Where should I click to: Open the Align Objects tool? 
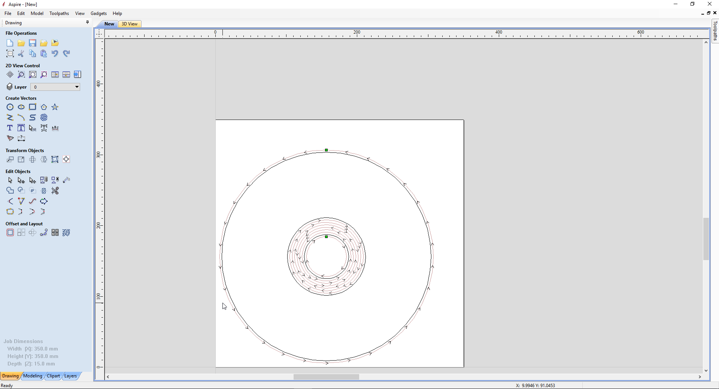[x=66, y=159]
